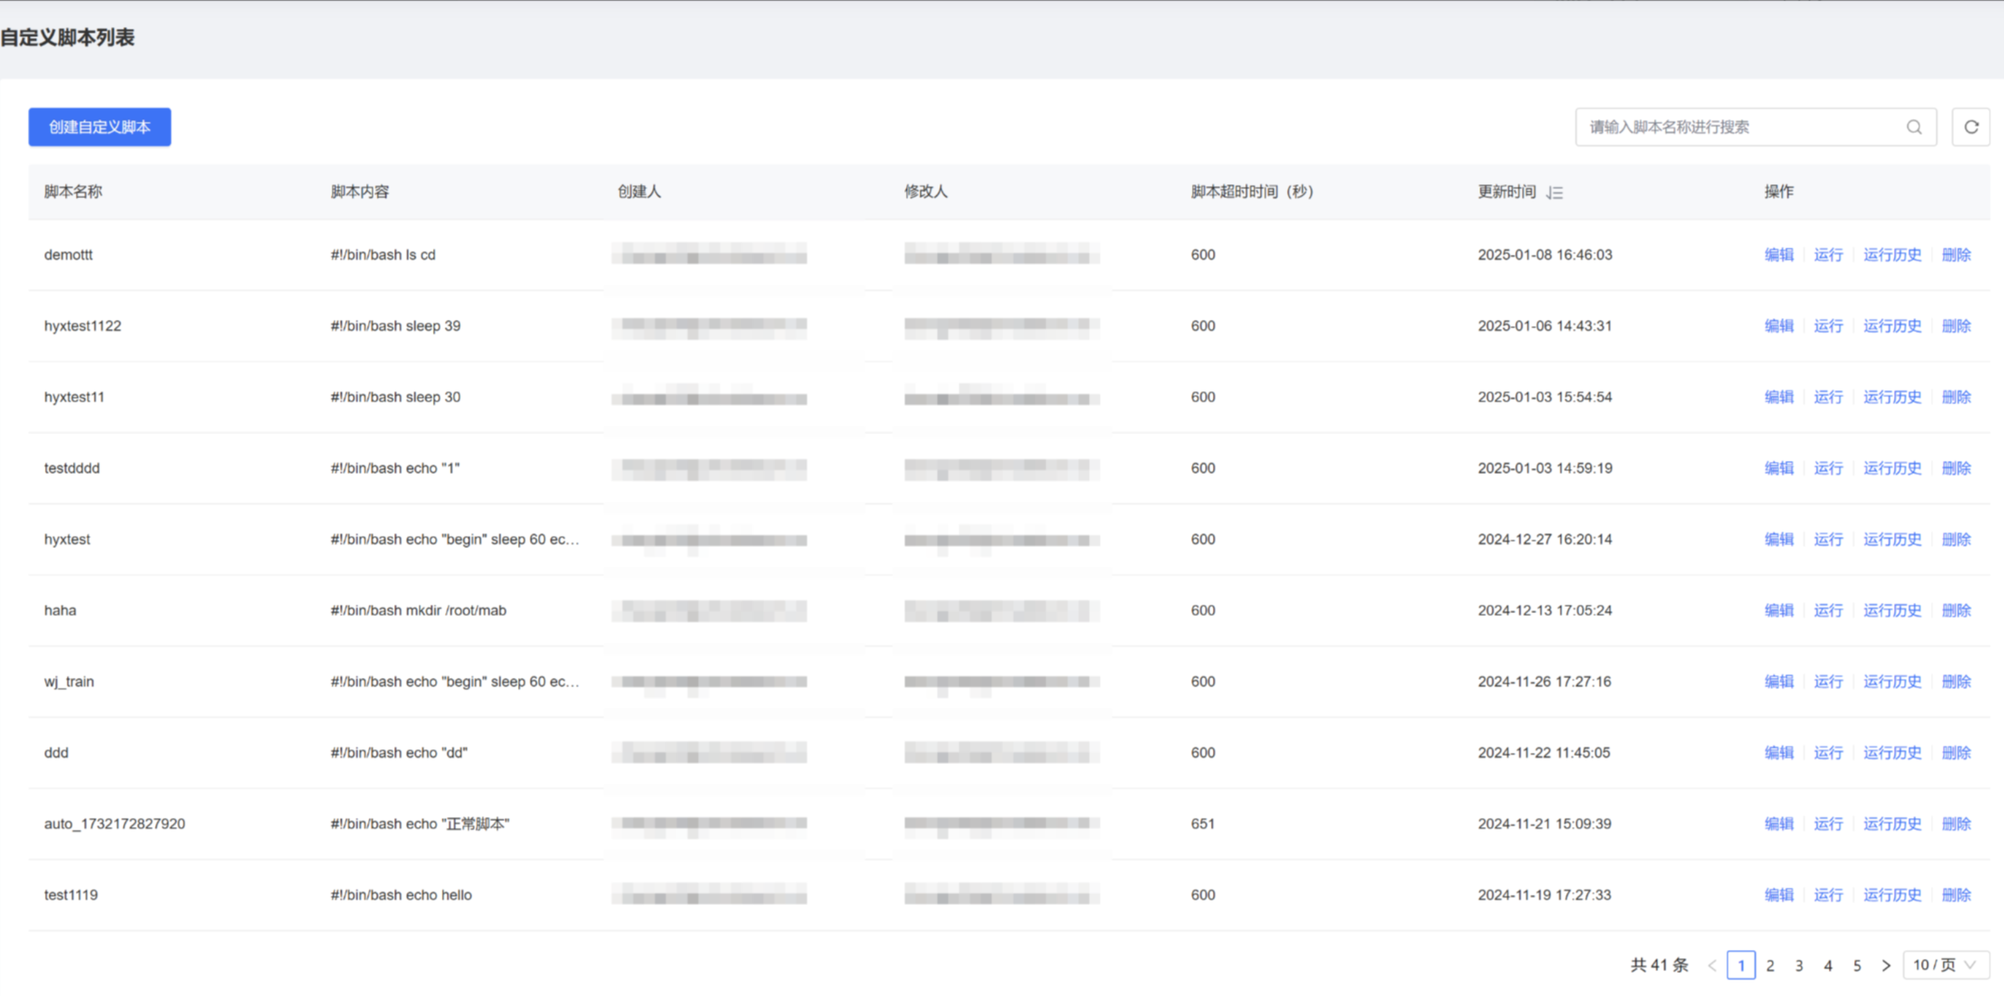Go to next page arrow
2004x996 pixels.
1886,965
